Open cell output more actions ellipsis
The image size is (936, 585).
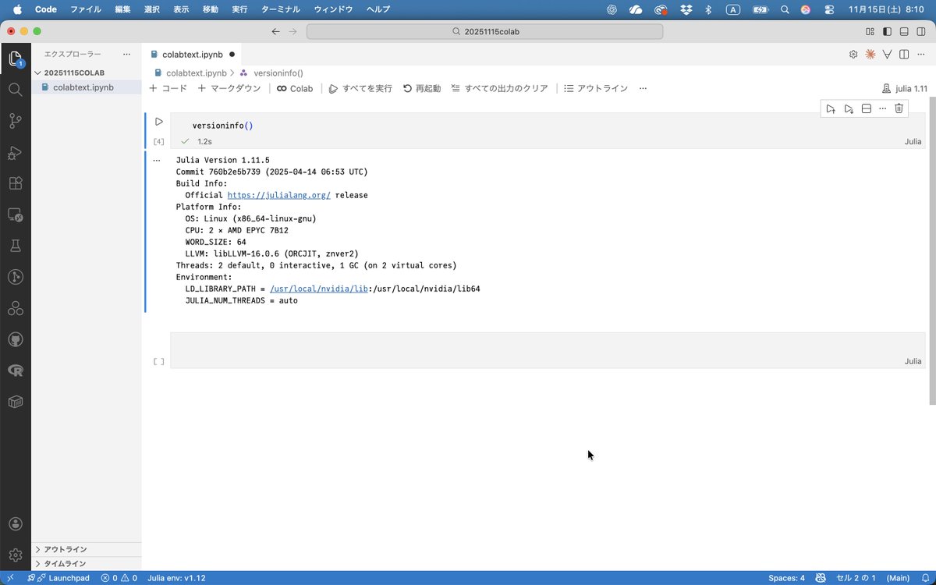pos(157,160)
